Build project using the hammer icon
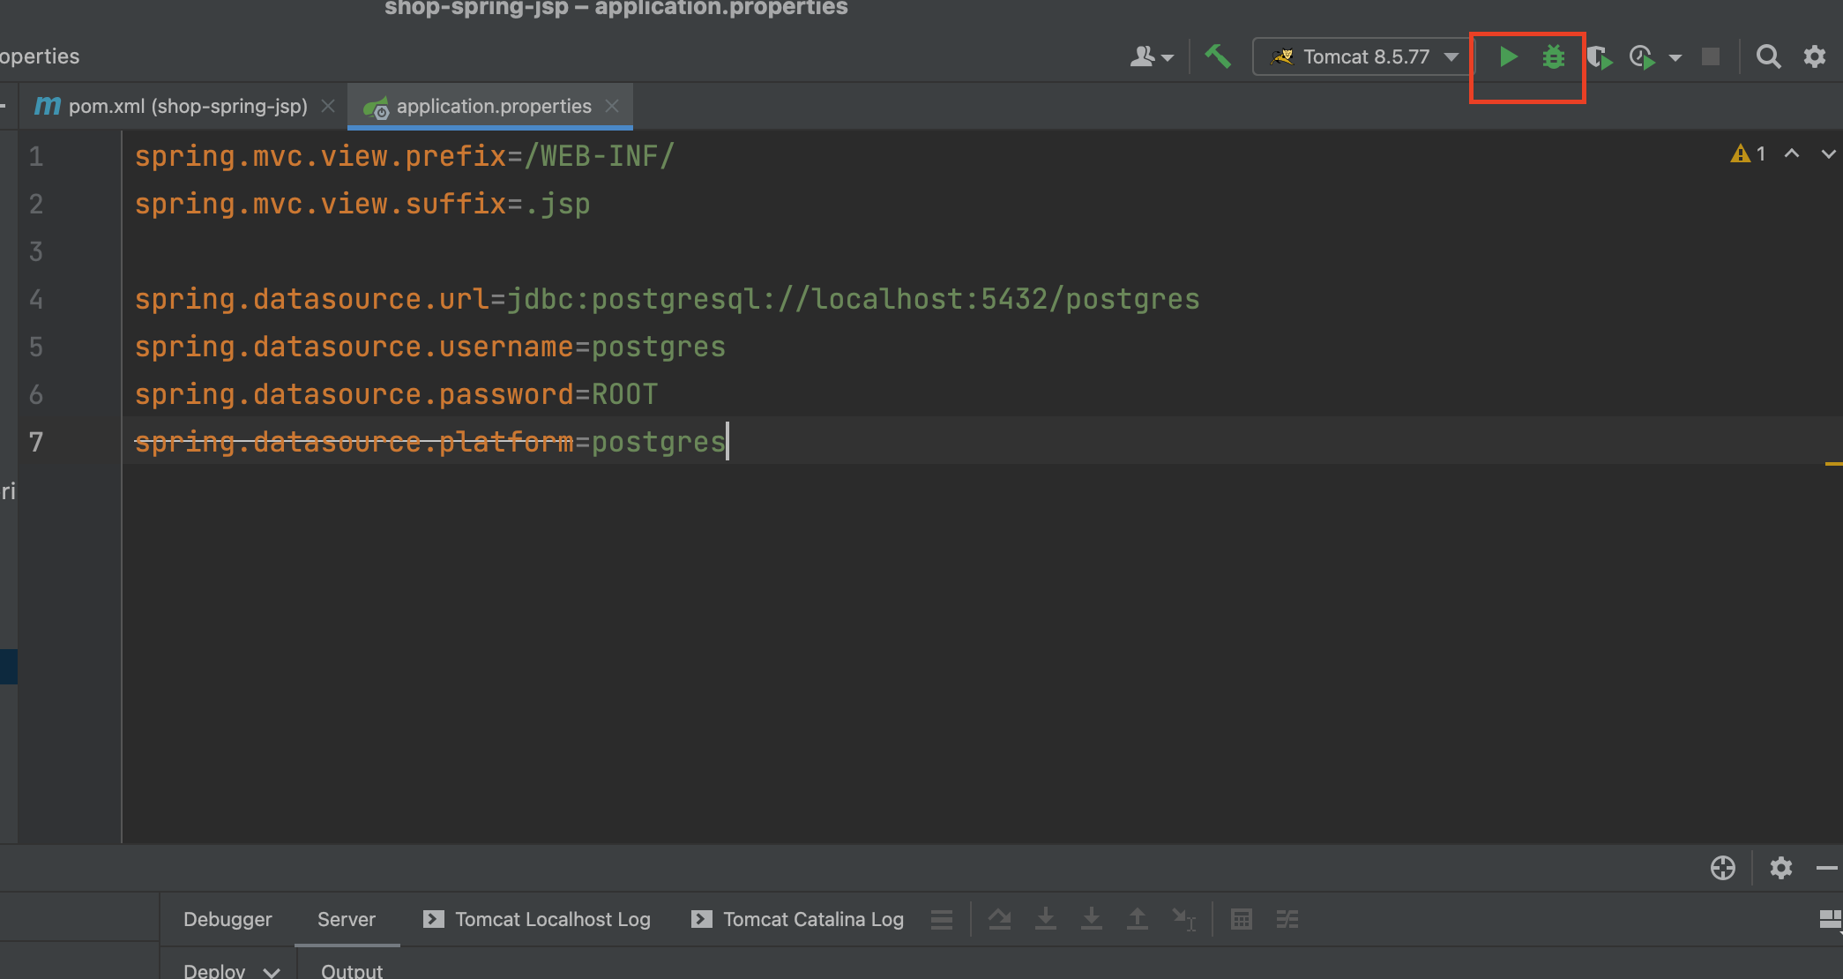This screenshot has height=979, width=1843. tap(1218, 57)
